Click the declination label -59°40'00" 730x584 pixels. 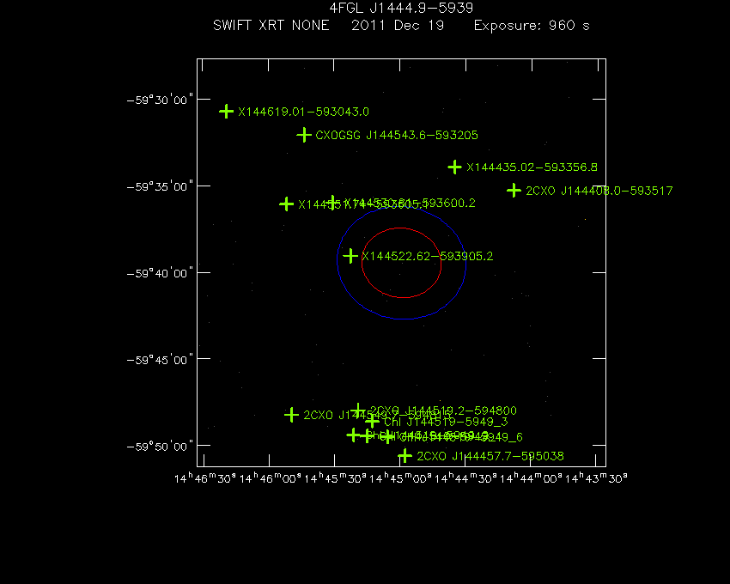(160, 273)
